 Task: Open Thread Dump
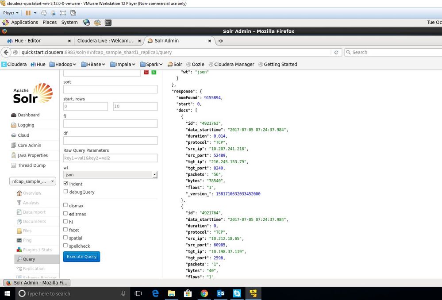[31, 165]
